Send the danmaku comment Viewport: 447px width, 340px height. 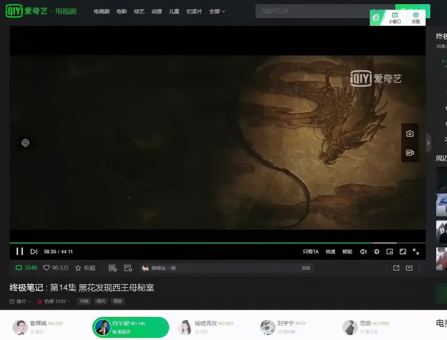point(306,268)
